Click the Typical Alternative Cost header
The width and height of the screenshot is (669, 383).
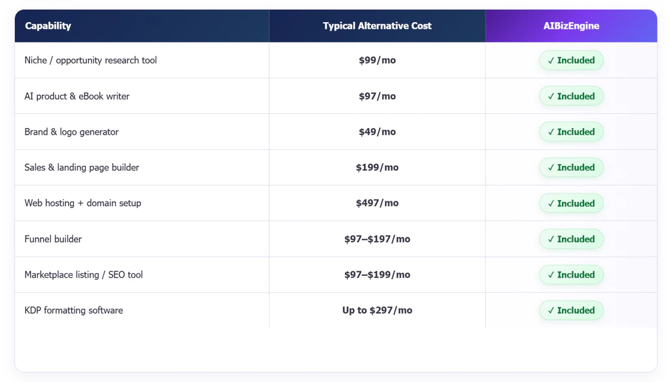pos(377,26)
